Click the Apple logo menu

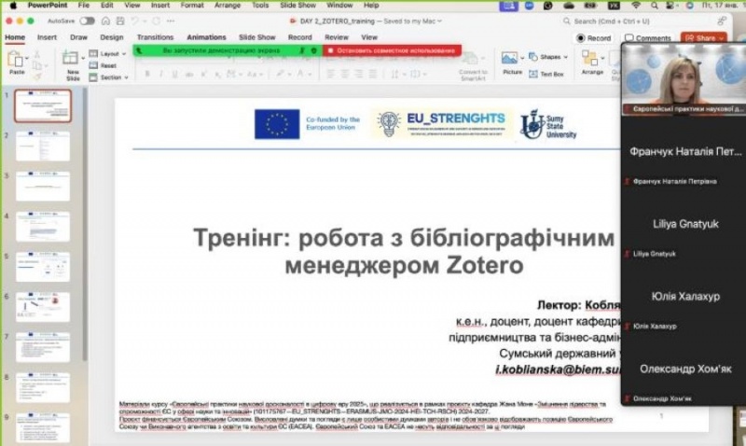tap(13, 6)
